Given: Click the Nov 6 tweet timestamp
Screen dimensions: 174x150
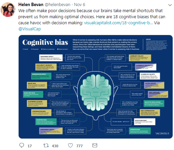Looking at the screenshot, I should [x=80, y=5].
